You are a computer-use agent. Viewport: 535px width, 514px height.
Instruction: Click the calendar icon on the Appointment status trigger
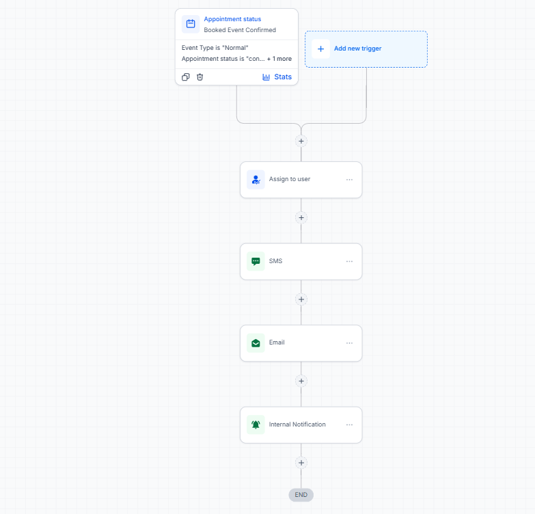[191, 24]
